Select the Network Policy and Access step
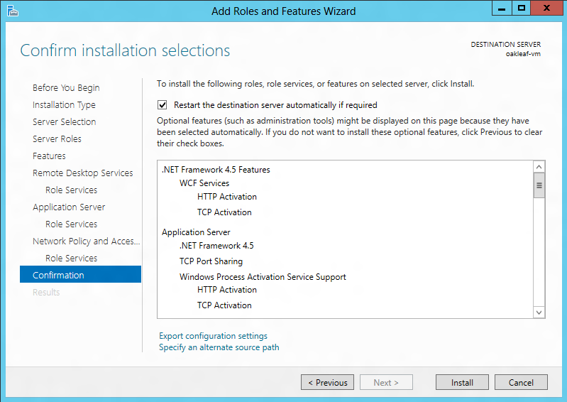567x402 pixels. pos(86,241)
